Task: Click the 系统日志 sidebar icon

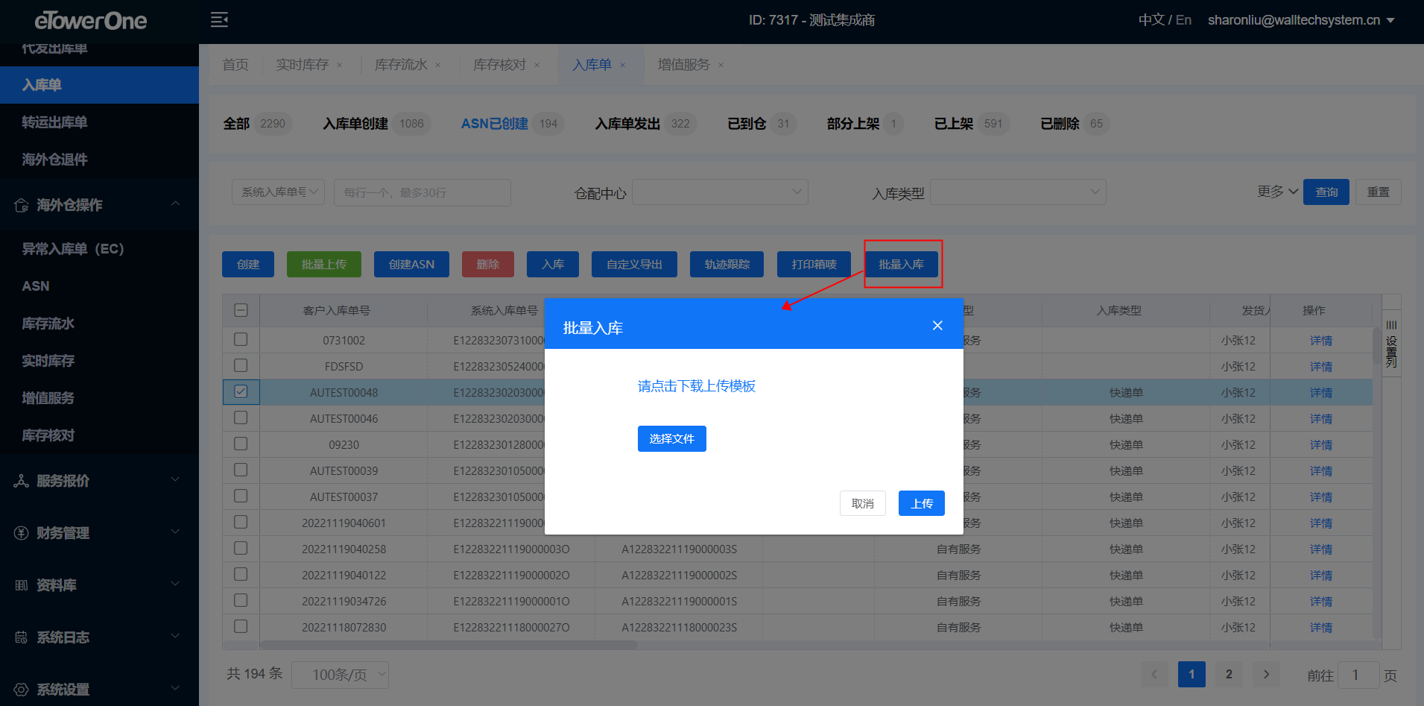Action: click(22, 637)
